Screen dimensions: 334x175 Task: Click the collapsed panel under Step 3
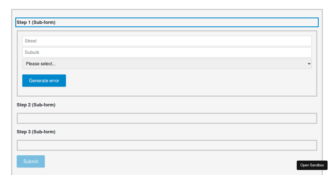167,145
